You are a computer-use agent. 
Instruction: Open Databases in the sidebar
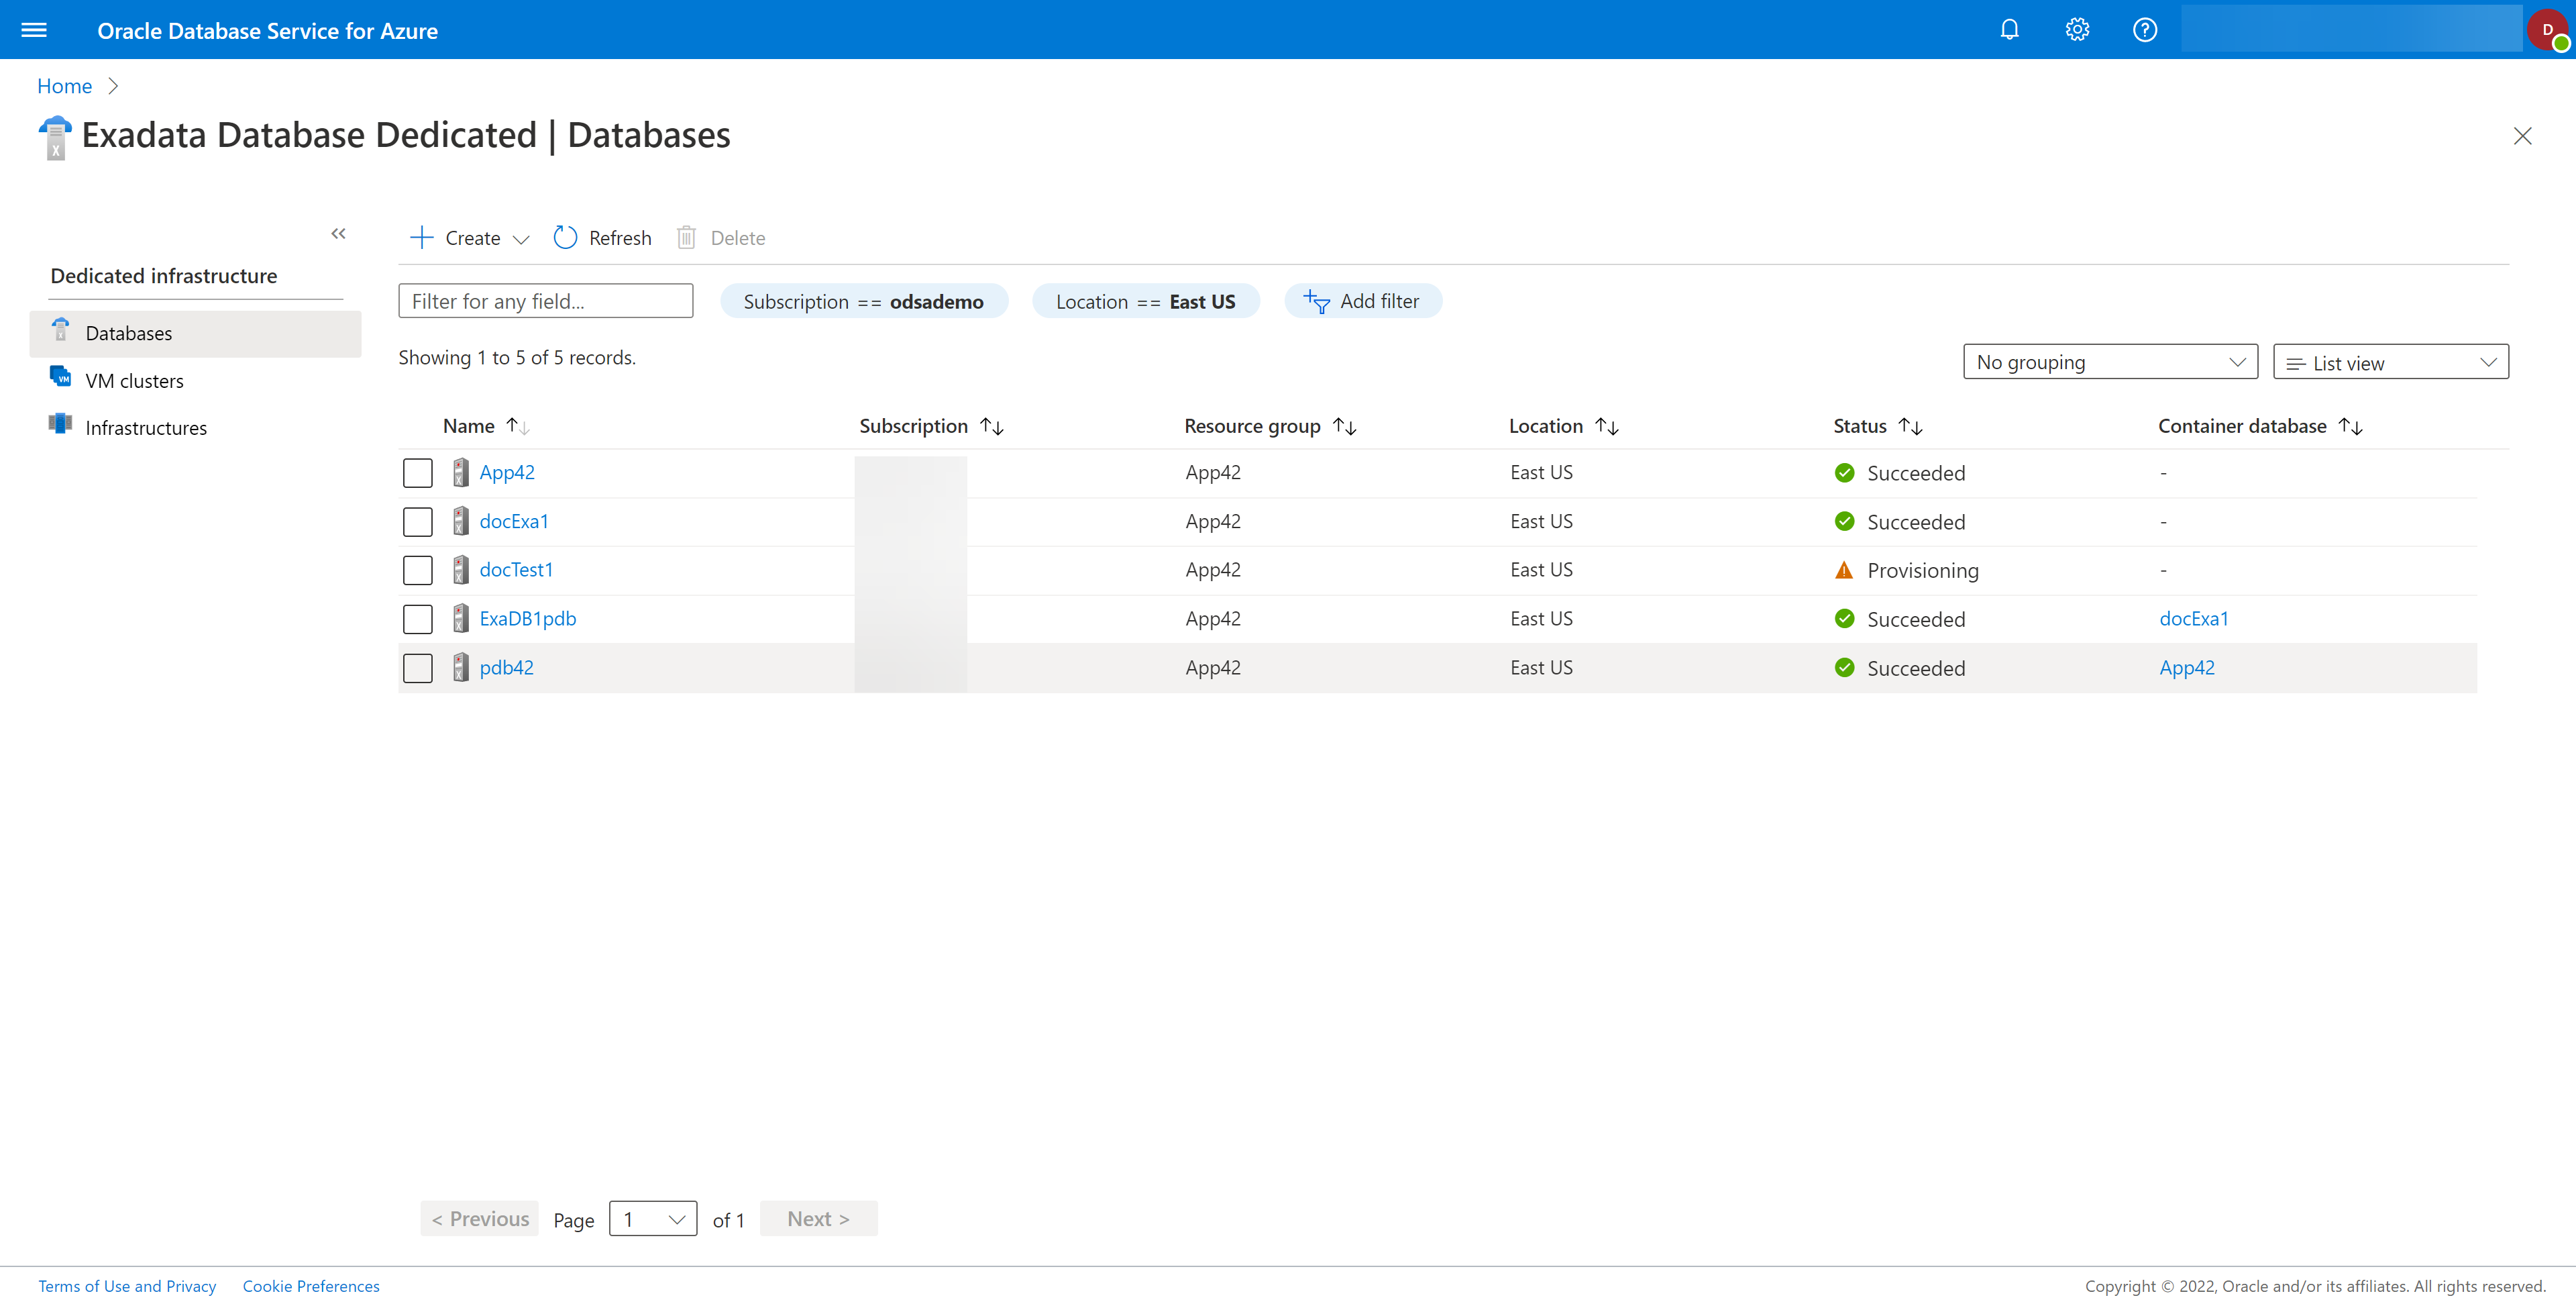[195, 334]
